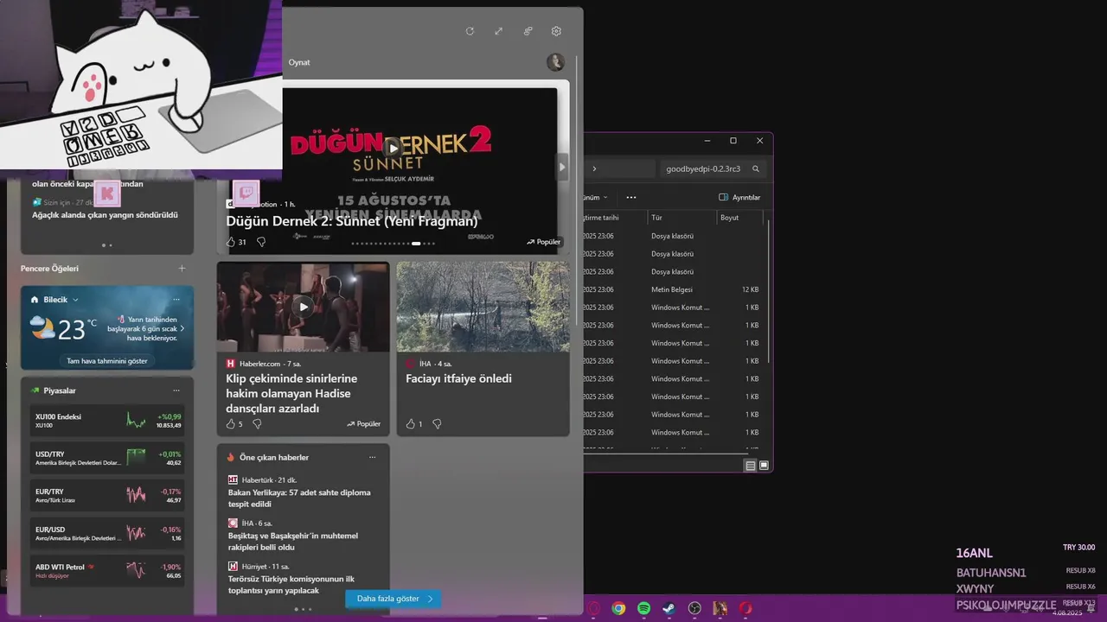Open Klip çekiminde Hadise article headline
The width and height of the screenshot is (1107, 622).
(x=291, y=393)
